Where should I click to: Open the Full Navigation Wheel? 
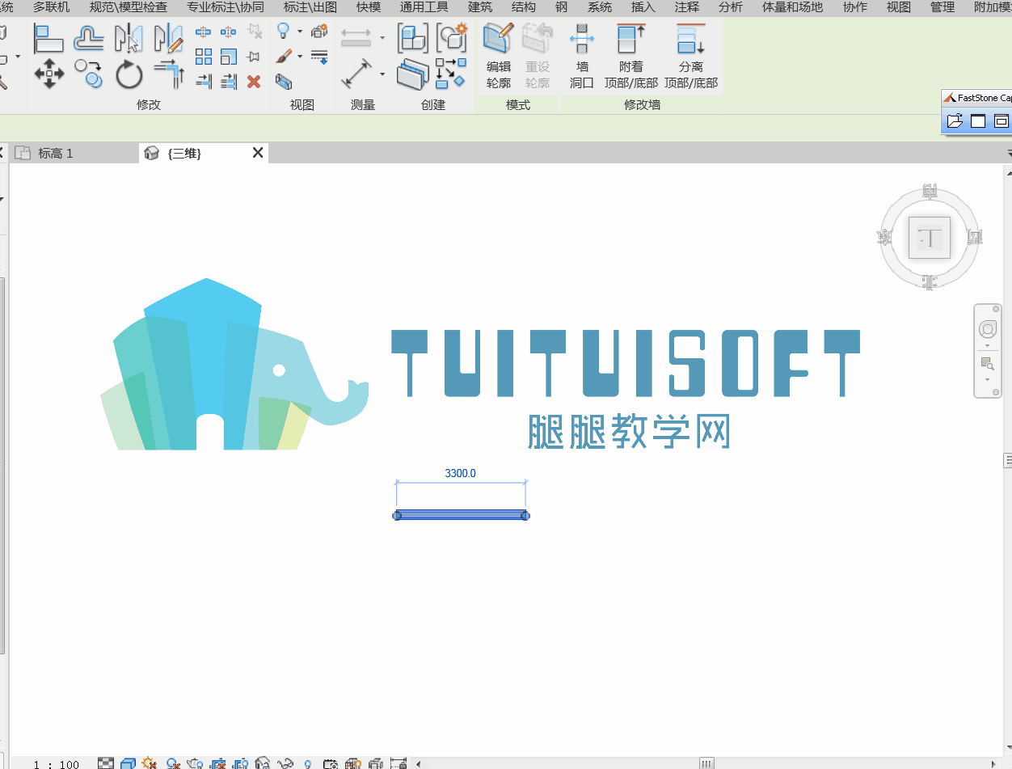click(x=987, y=329)
